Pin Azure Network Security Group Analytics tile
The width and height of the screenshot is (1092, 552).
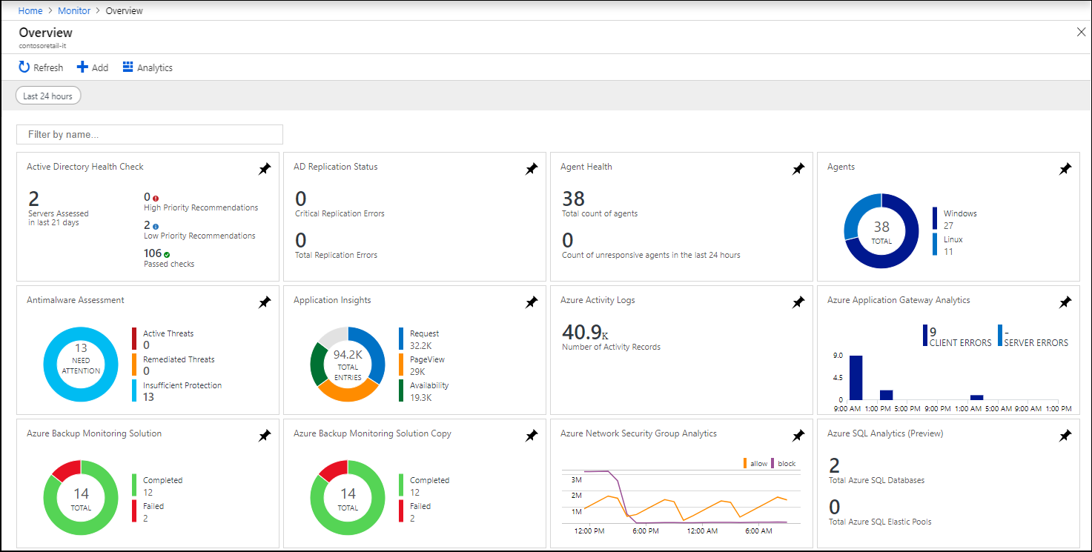point(798,436)
